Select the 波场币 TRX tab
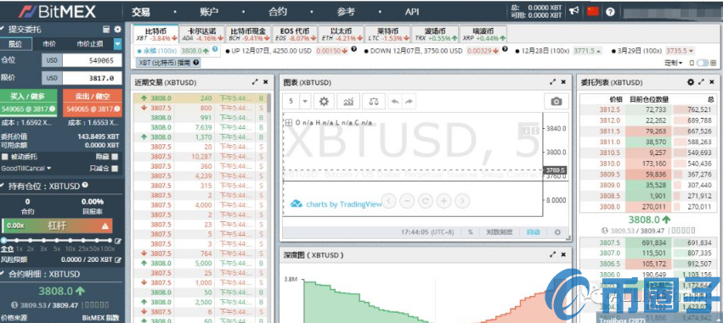 [436, 34]
